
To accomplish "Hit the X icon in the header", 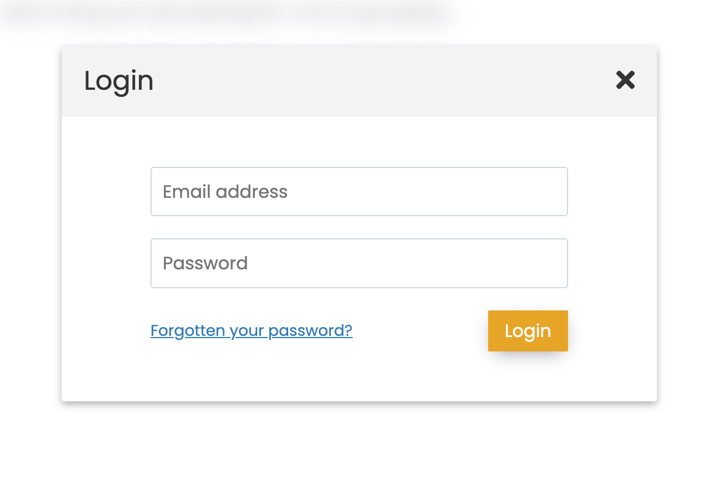I will click(625, 80).
